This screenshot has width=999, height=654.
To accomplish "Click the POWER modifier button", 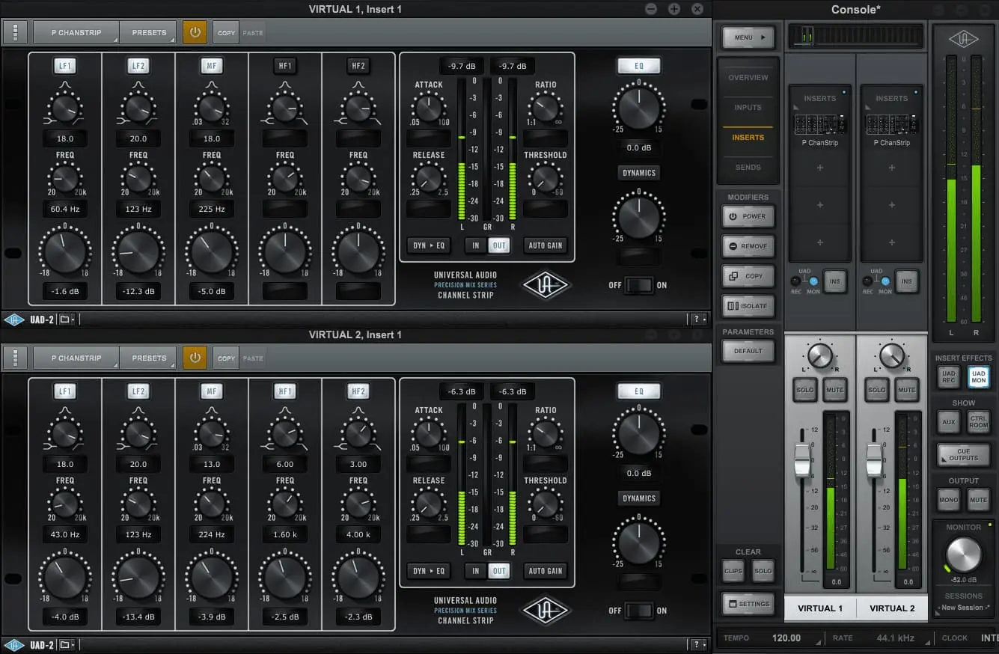I will pyautogui.click(x=748, y=216).
